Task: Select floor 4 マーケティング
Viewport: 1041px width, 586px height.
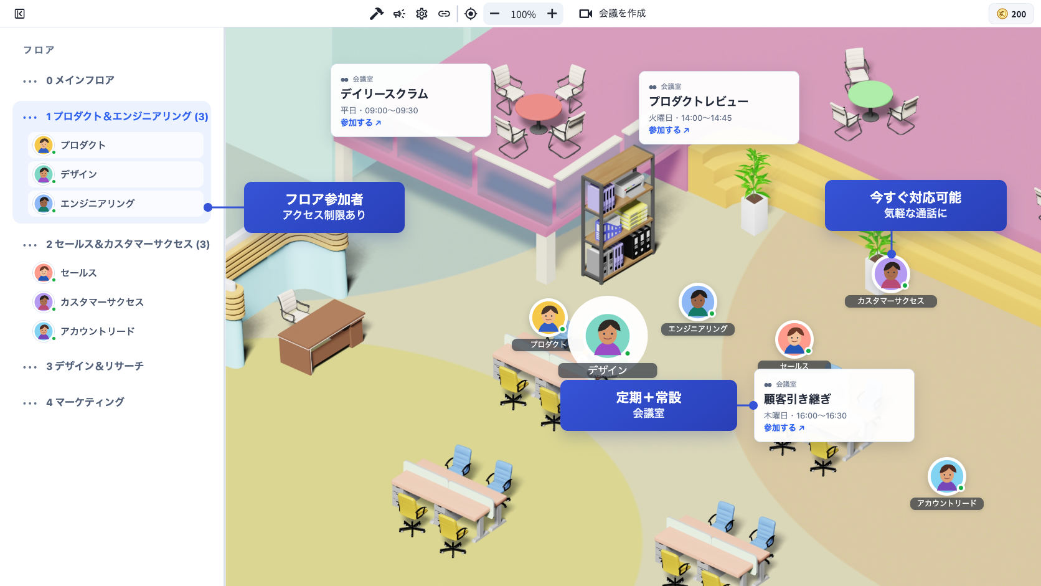Action: point(85,402)
